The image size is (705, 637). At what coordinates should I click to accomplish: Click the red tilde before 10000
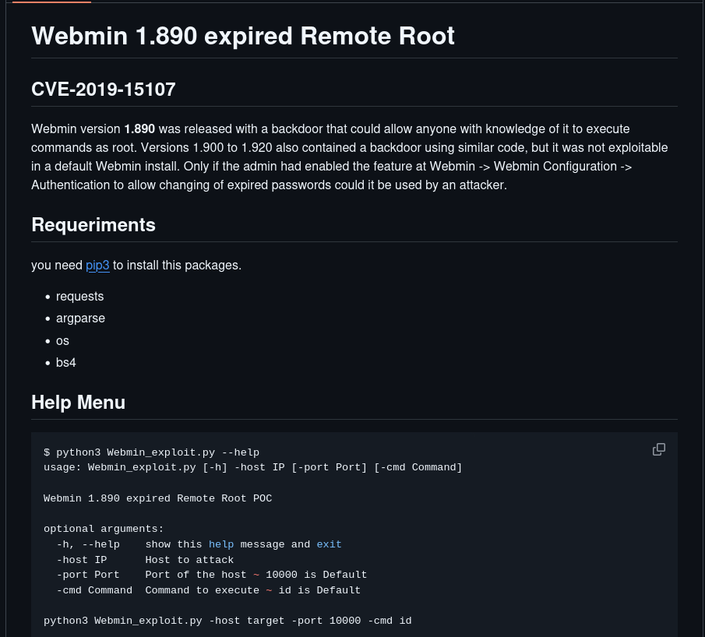point(256,575)
